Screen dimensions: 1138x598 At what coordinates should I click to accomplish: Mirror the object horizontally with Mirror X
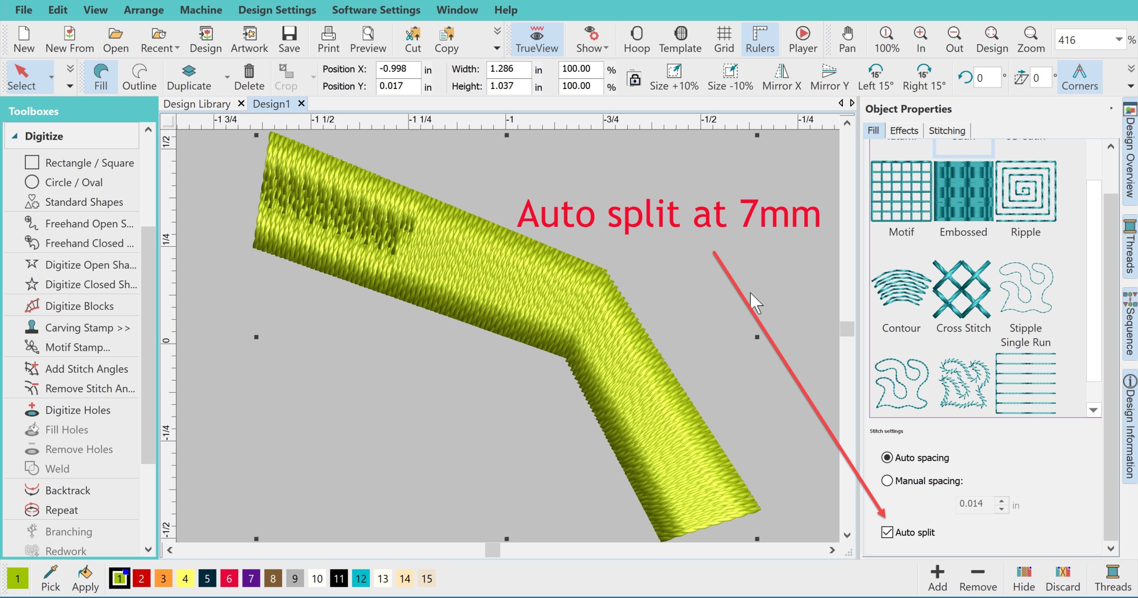(781, 77)
